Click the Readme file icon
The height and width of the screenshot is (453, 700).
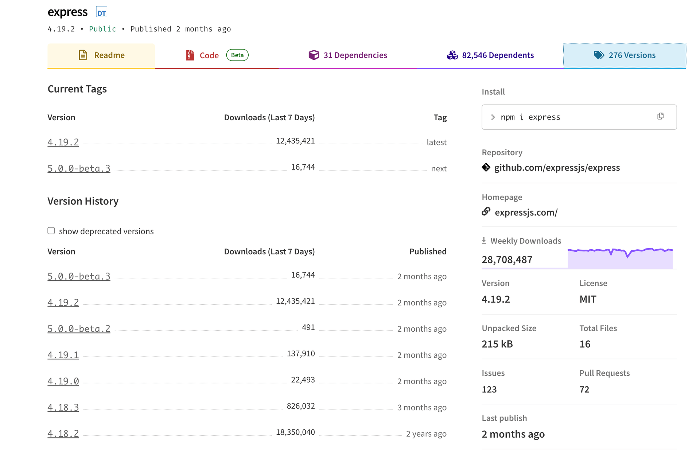coord(83,55)
